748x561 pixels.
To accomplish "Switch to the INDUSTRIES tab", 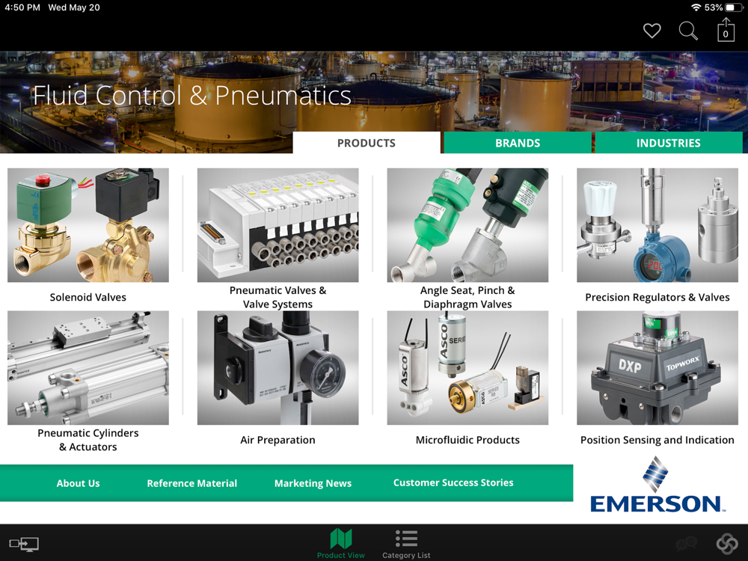I will [x=668, y=143].
